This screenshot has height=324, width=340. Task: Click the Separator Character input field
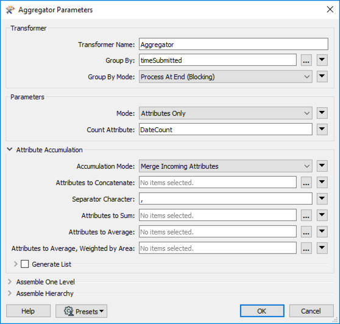[x=225, y=199]
